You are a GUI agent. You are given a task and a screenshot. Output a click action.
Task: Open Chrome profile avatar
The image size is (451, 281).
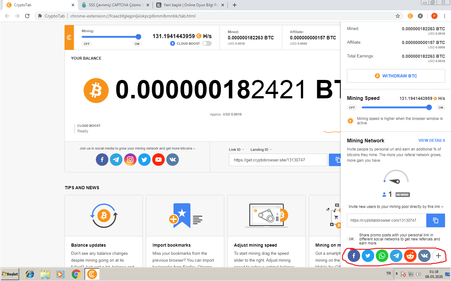click(x=434, y=16)
